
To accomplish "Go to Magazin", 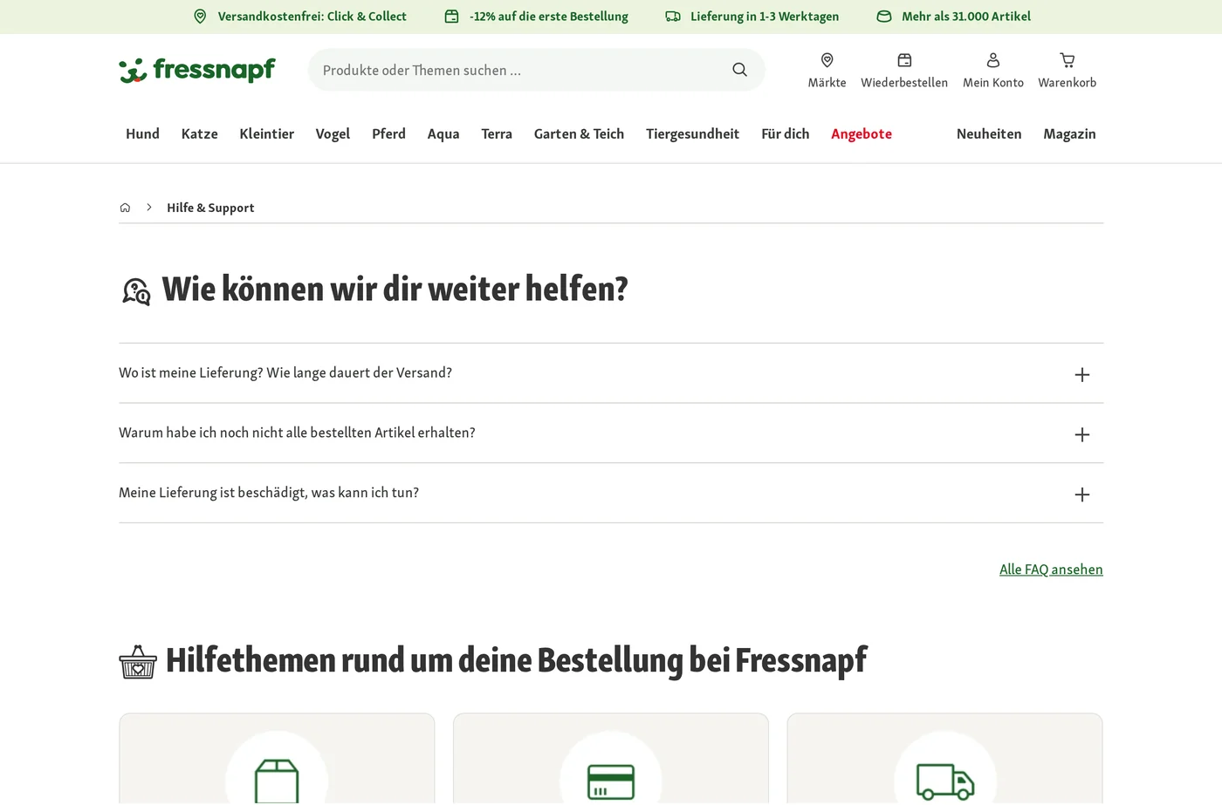I will [x=1069, y=134].
